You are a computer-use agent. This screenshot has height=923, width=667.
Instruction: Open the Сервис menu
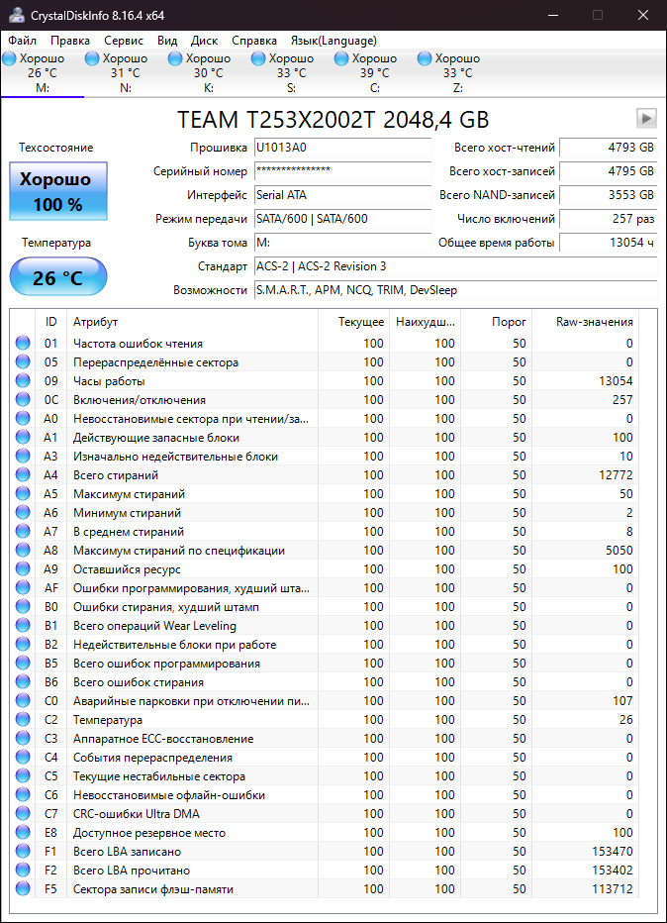click(124, 41)
